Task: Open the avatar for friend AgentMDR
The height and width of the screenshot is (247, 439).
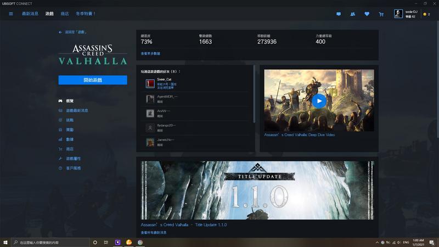Action: click(x=150, y=99)
